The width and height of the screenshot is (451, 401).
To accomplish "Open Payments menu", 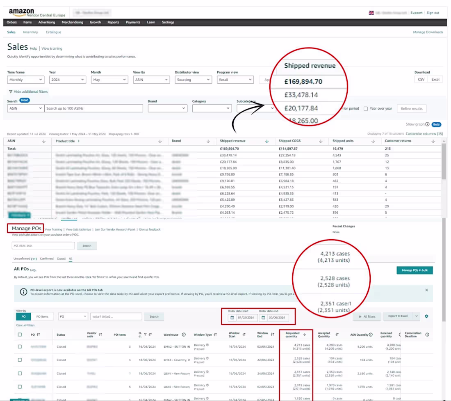I will coord(133,22).
